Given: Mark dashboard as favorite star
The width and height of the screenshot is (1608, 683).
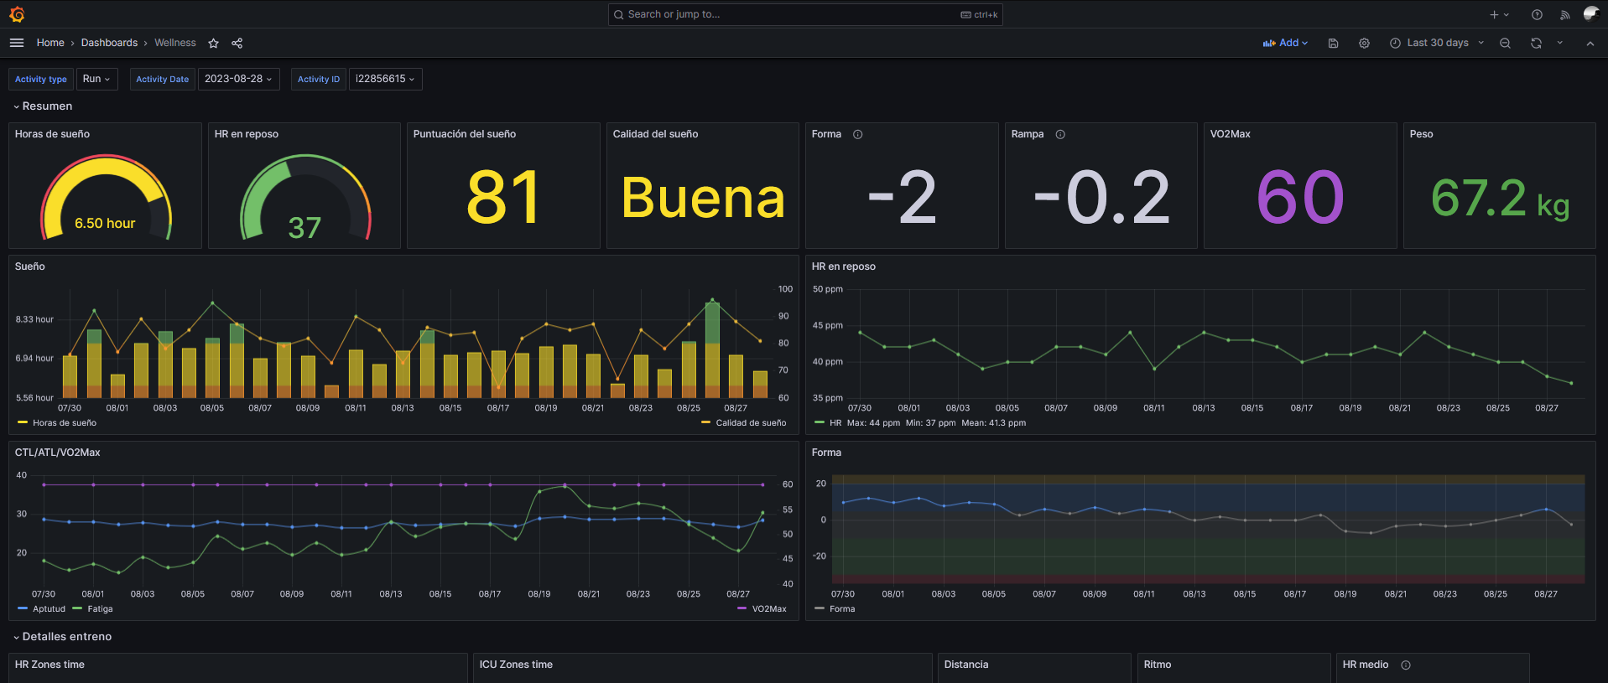Looking at the screenshot, I should click(x=214, y=43).
